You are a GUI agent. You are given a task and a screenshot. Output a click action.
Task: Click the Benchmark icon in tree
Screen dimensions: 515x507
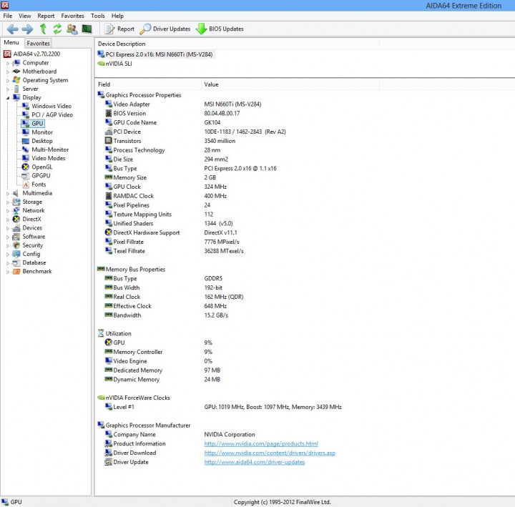point(16,271)
